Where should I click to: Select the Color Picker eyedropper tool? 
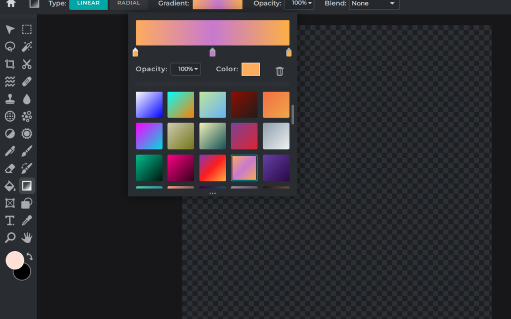point(27,221)
